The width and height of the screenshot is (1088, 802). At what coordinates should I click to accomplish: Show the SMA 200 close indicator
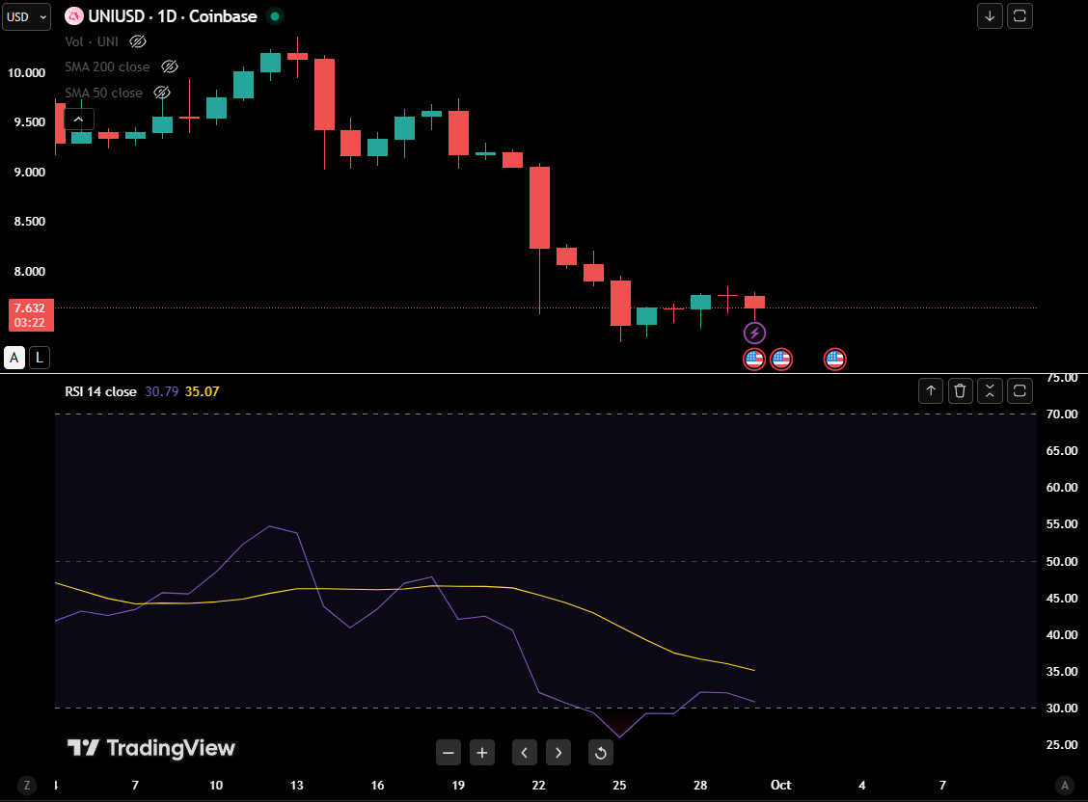170,67
